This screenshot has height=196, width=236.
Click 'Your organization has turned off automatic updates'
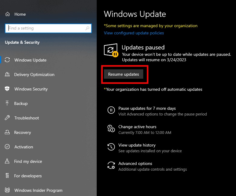(x=153, y=89)
